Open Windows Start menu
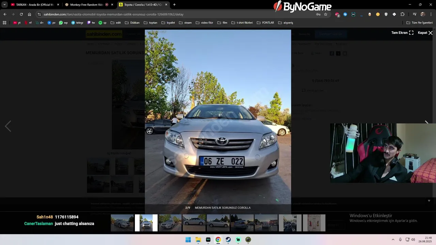 pos(188,240)
